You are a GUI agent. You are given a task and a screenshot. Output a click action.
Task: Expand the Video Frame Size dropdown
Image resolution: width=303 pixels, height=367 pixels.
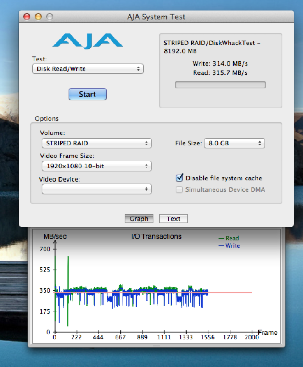point(96,166)
